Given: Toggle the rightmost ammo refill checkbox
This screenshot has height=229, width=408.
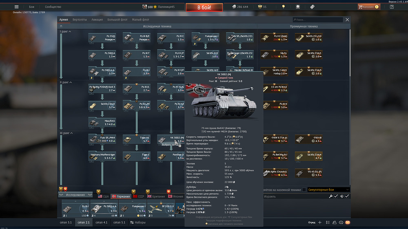Looking at the screenshot, I should 347,196.
